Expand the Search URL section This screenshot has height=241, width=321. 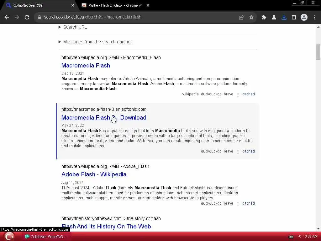[x=73, y=27]
